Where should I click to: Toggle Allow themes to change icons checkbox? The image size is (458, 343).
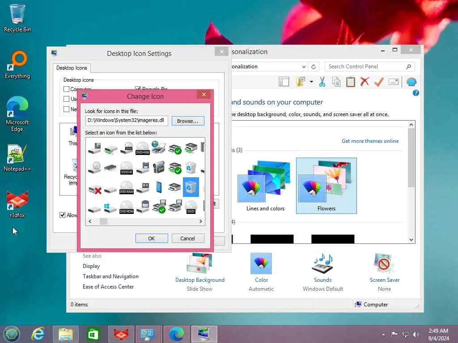pyautogui.click(x=62, y=215)
